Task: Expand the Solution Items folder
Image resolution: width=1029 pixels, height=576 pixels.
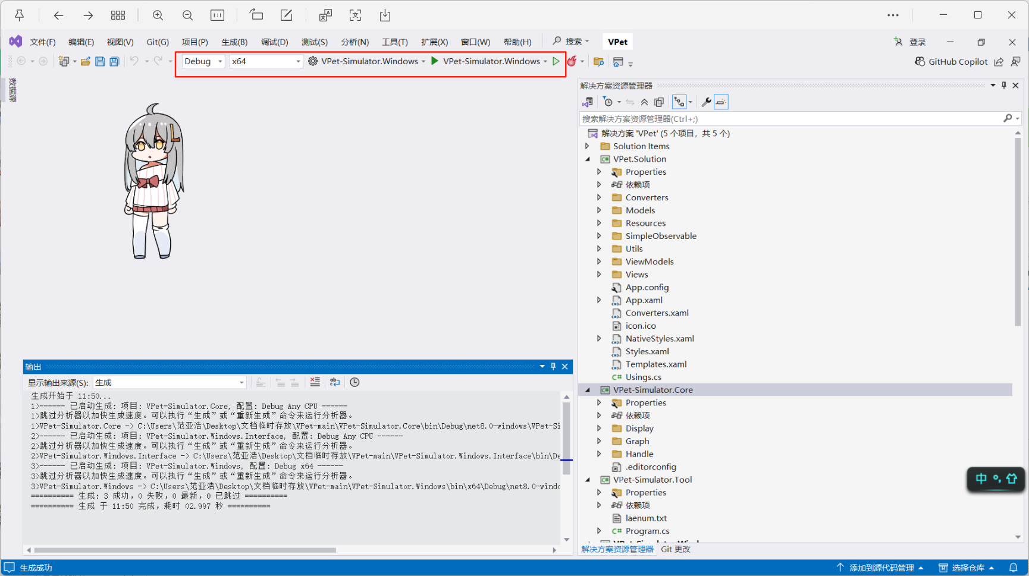Action: tap(587, 146)
